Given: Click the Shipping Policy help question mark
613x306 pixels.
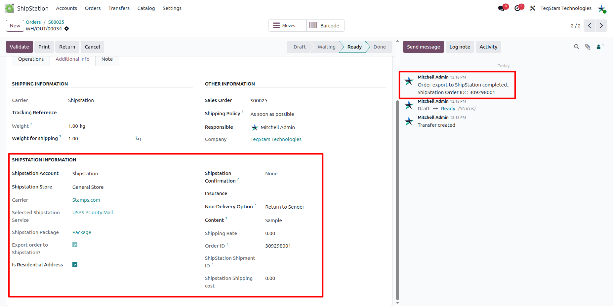Looking at the screenshot, I should point(242,112).
